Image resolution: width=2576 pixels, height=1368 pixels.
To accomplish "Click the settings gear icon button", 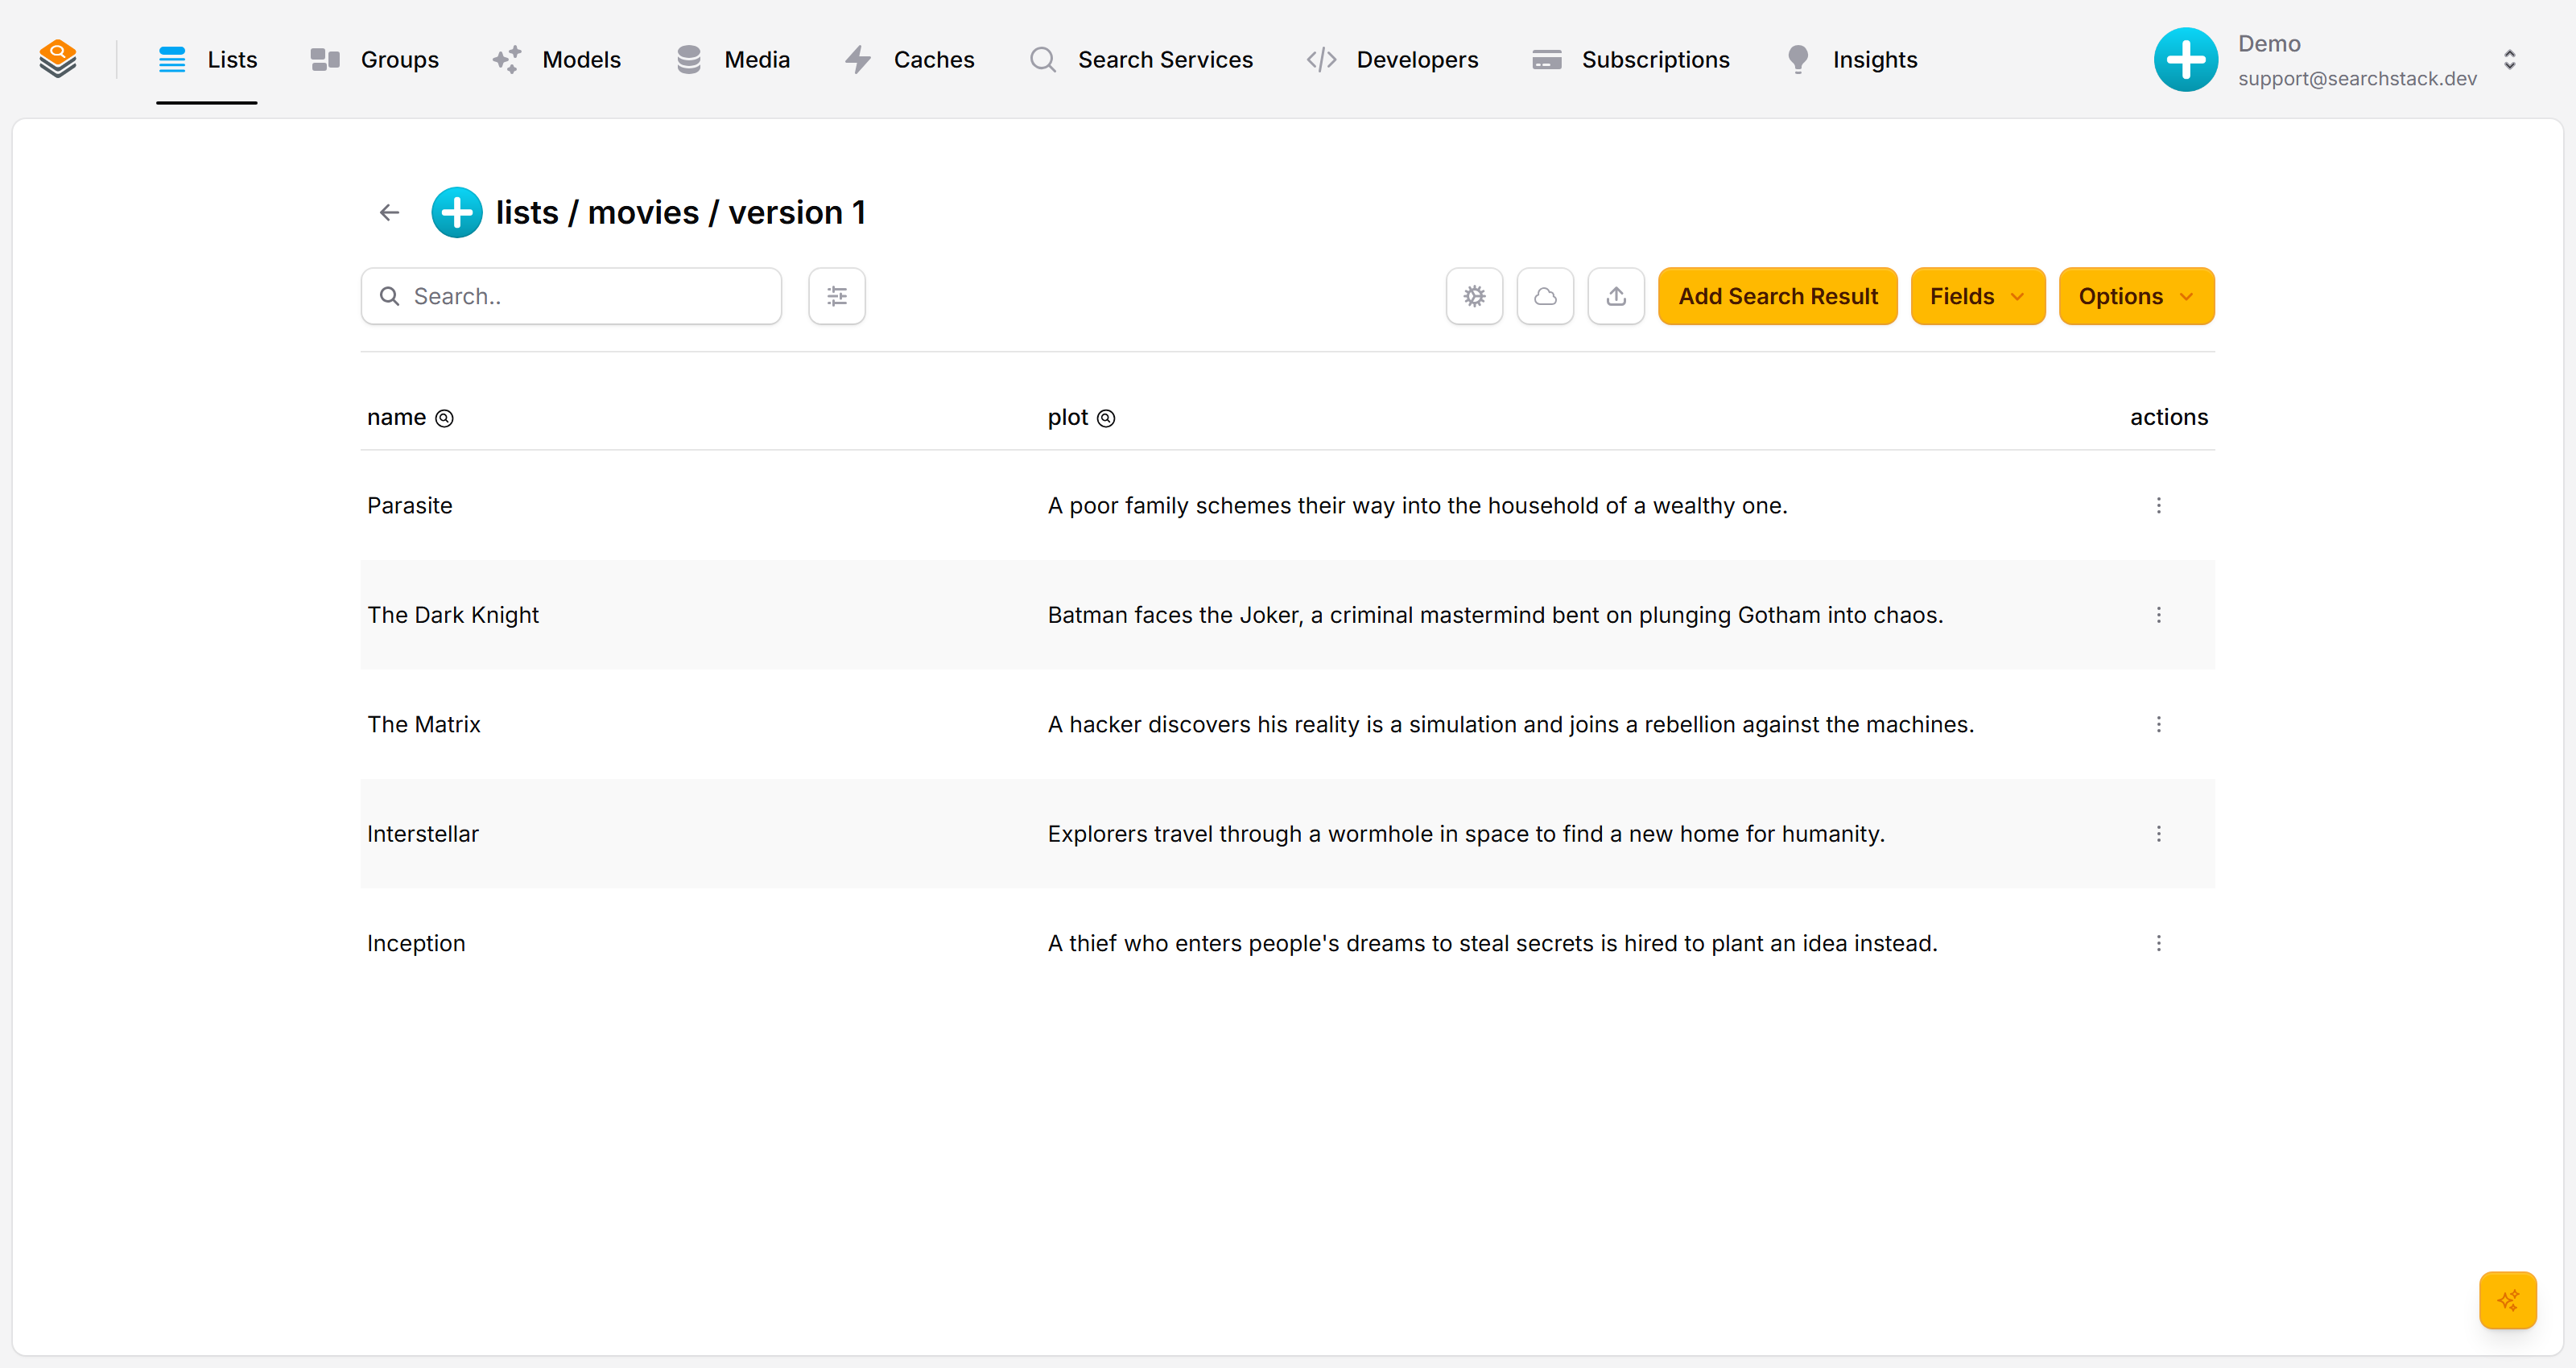I will pos(1474,296).
